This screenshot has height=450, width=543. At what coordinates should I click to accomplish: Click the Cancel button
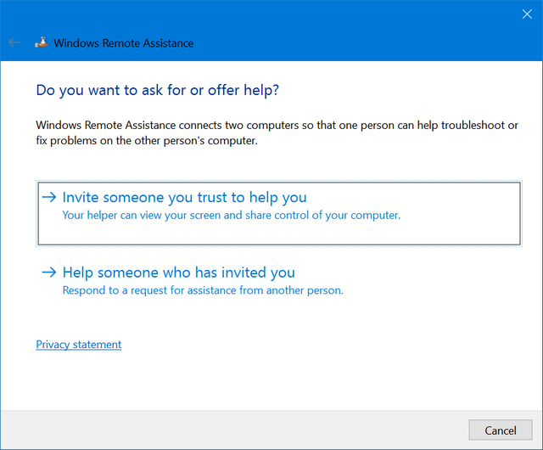point(500,430)
